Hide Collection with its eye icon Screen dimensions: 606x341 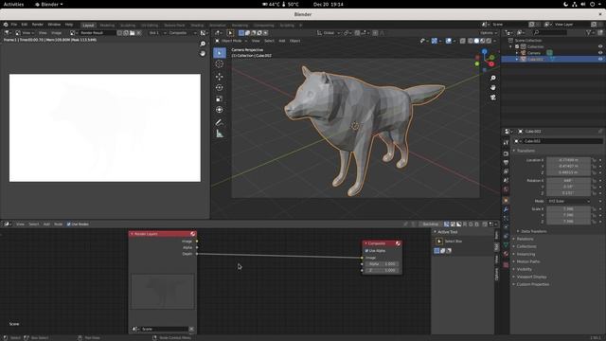click(600, 46)
